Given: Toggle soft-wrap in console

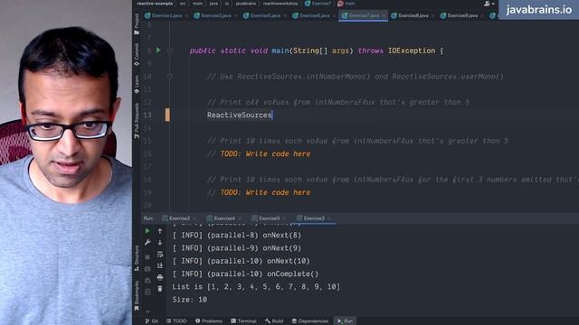Looking at the screenshot, I should 160,255.
